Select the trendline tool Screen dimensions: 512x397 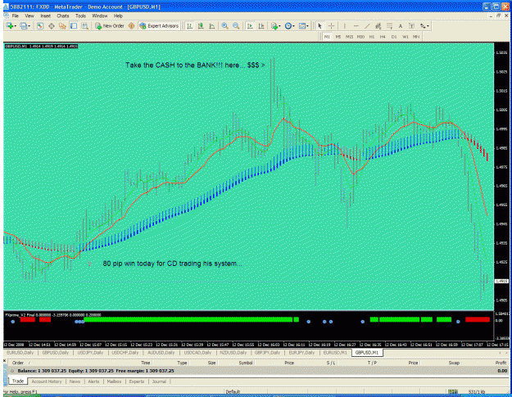(367, 26)
